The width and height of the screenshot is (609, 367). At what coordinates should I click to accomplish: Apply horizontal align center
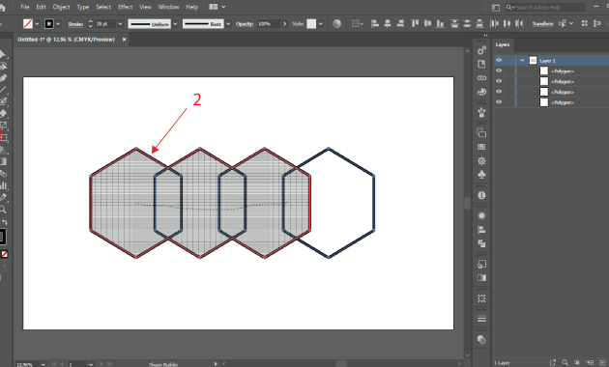pos(388,24)
